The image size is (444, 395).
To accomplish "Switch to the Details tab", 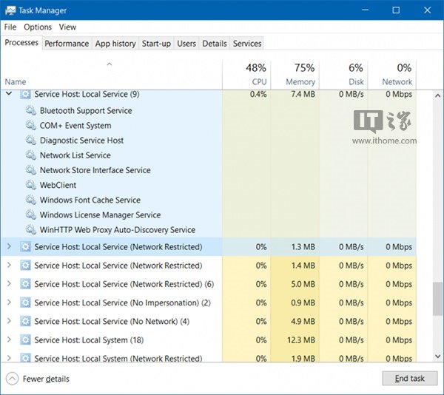I will click(x=215, y=44).
